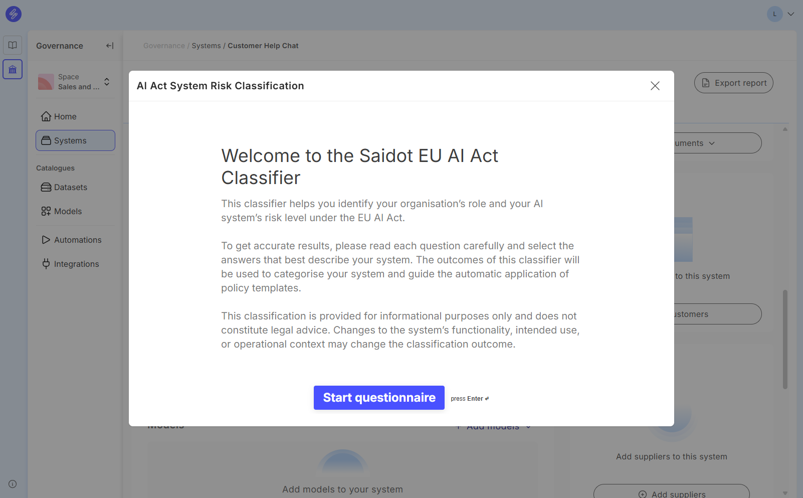Collapse the Governance sidebar panel

pos(110,46)
